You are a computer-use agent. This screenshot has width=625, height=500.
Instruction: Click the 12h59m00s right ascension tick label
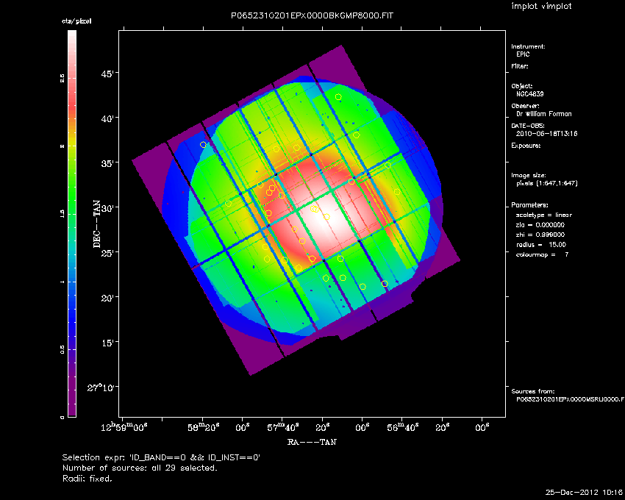click(x=124, y=427)
